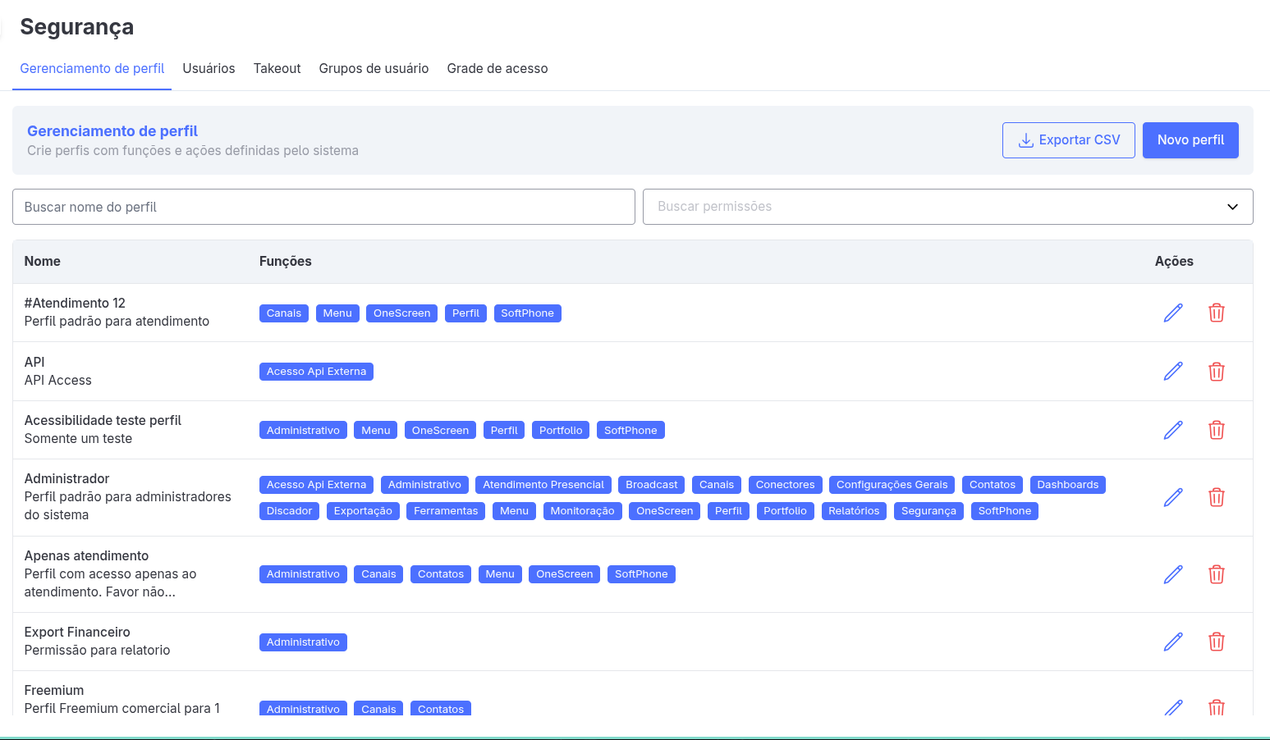
Task: Create a profile with Novo perfil
Action: point(1190,140)
